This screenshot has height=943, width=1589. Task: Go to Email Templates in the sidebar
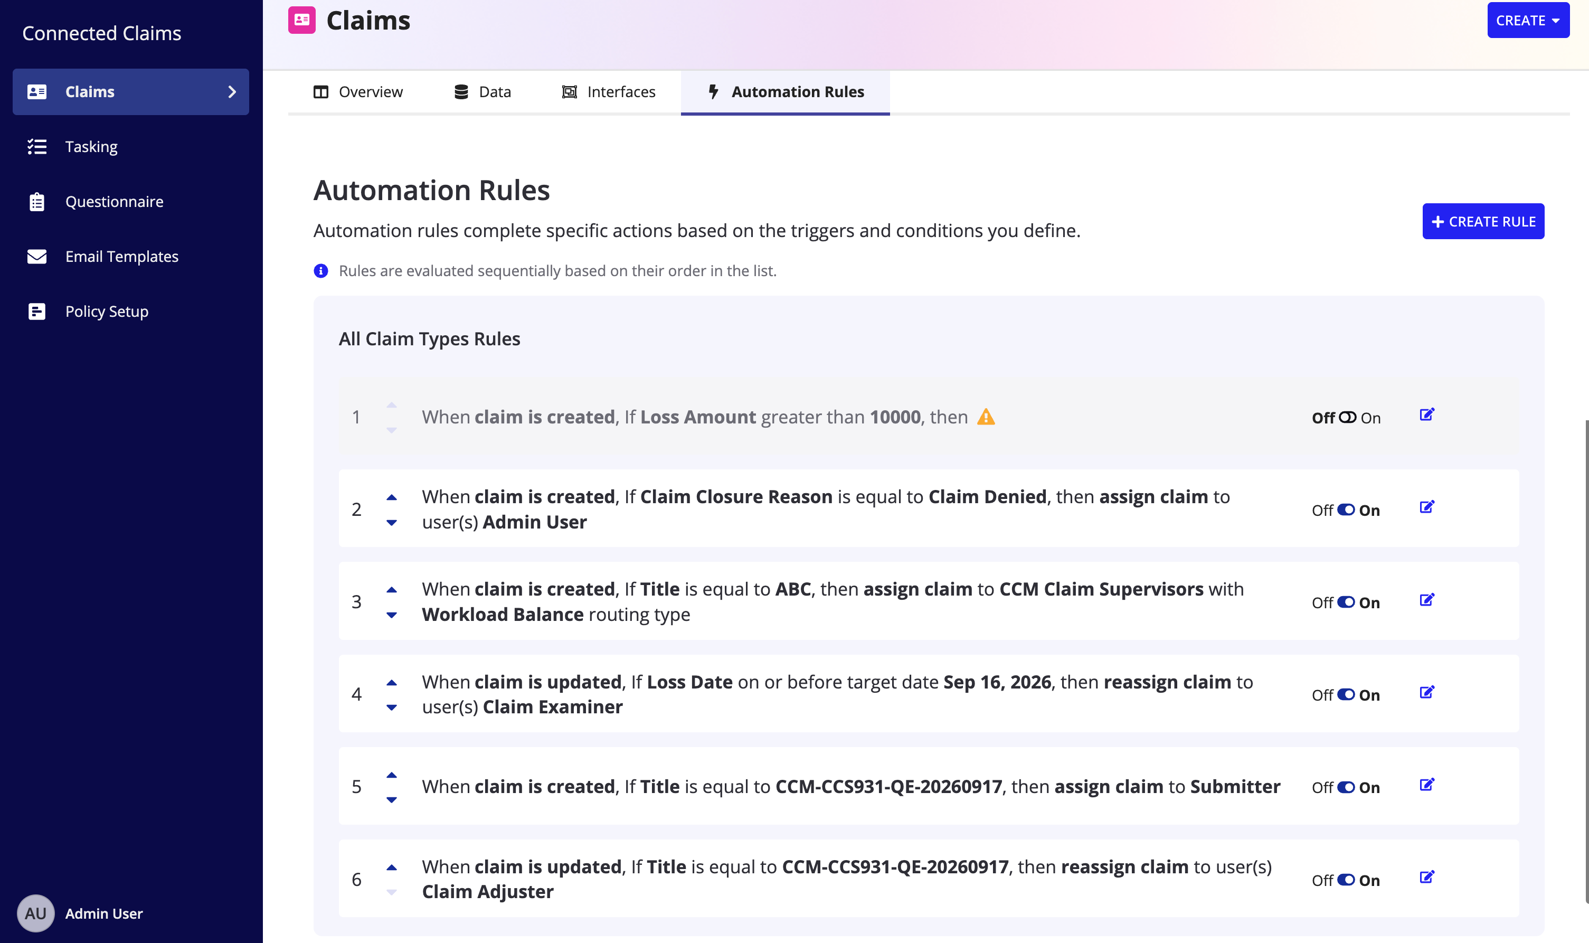point(131,257)
